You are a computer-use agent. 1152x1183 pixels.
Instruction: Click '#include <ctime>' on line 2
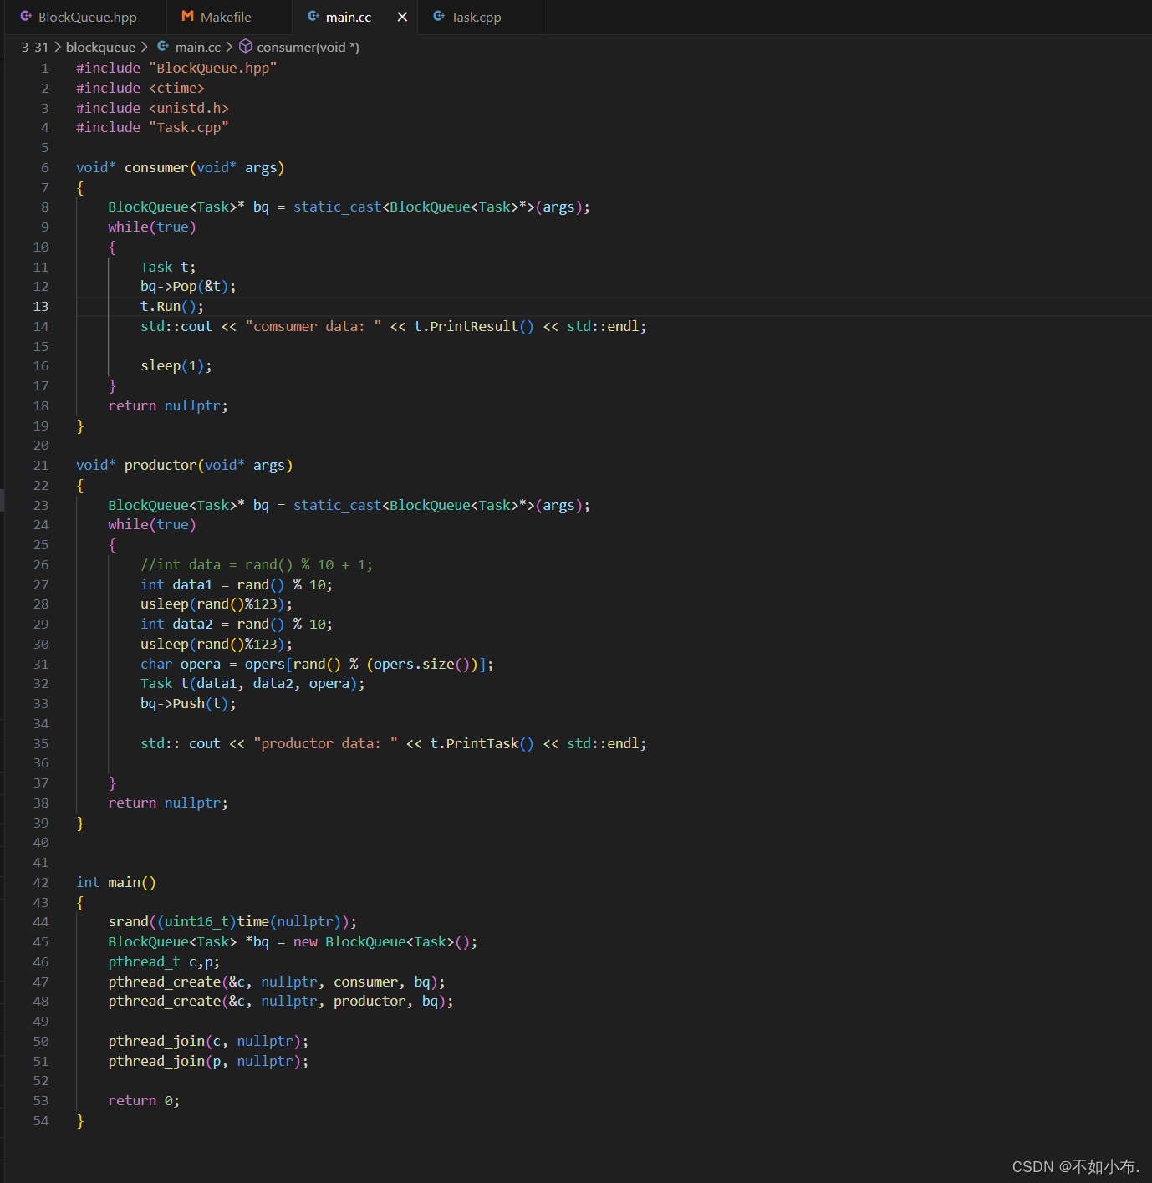click(x=140, y=88)
